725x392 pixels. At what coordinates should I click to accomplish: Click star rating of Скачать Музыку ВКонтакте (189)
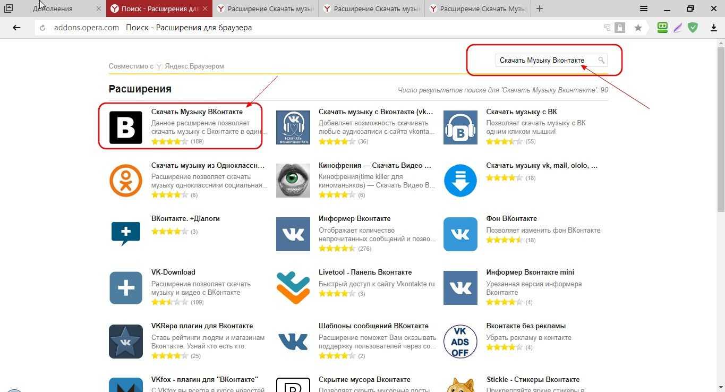170,141
